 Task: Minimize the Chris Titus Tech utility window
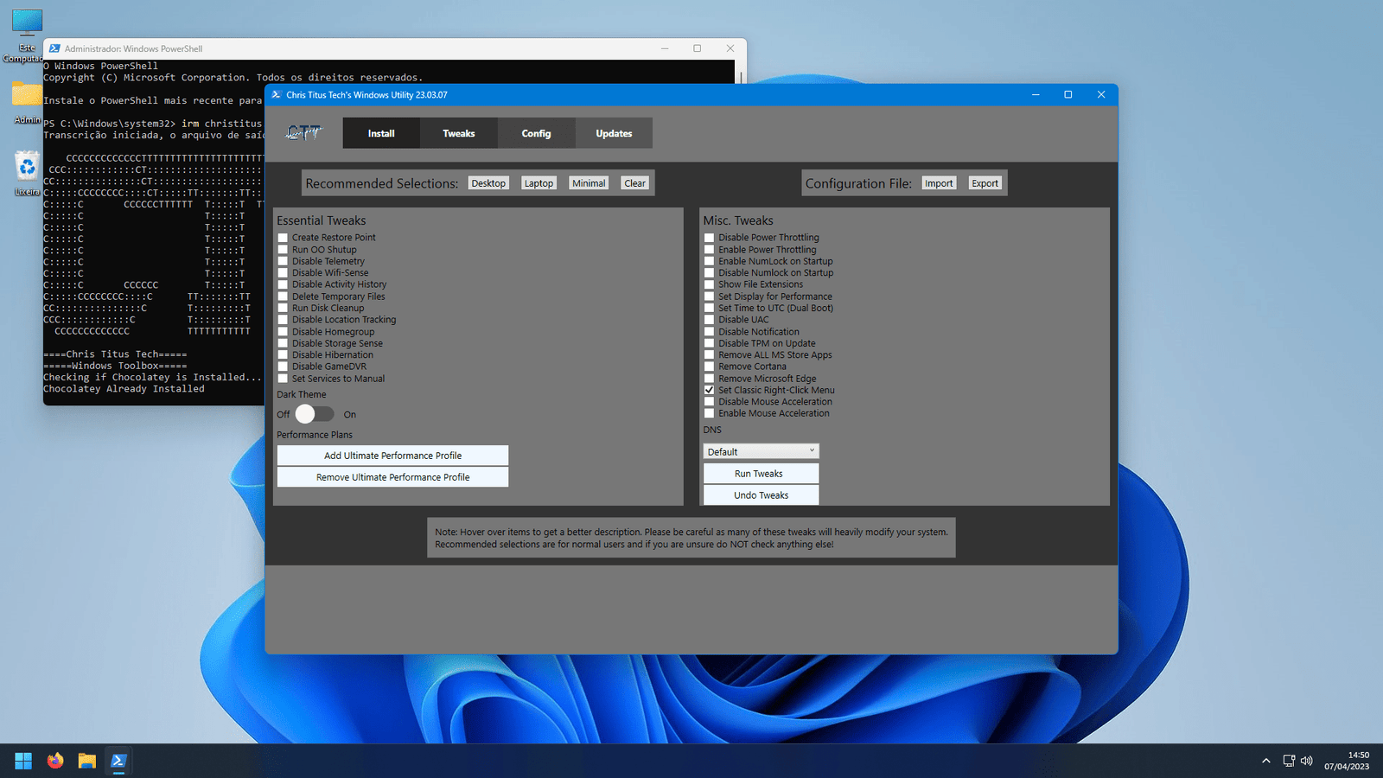point(1036,95)
